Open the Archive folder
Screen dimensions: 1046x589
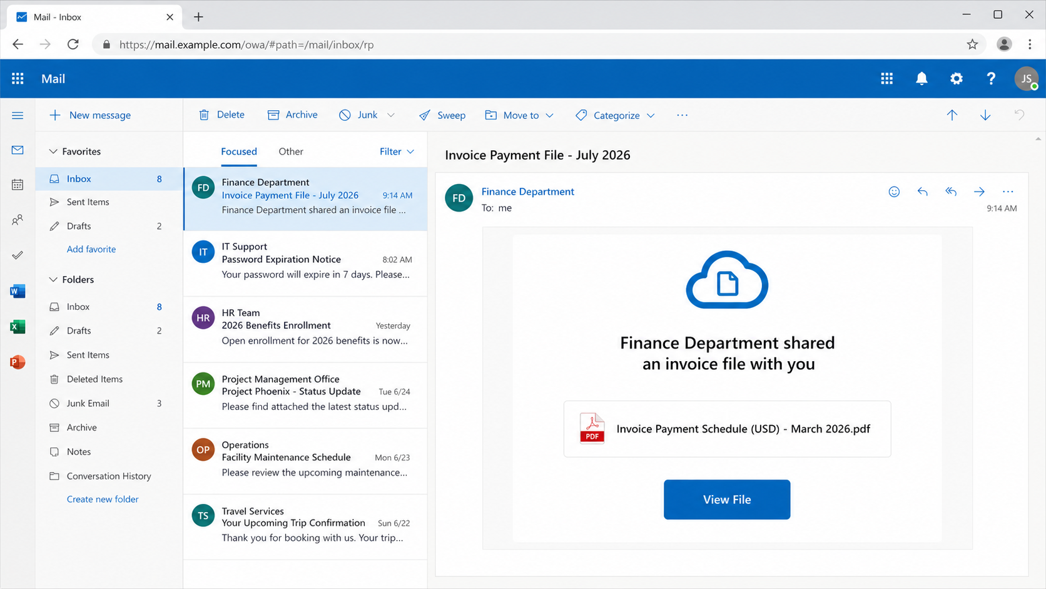[109, 428]
